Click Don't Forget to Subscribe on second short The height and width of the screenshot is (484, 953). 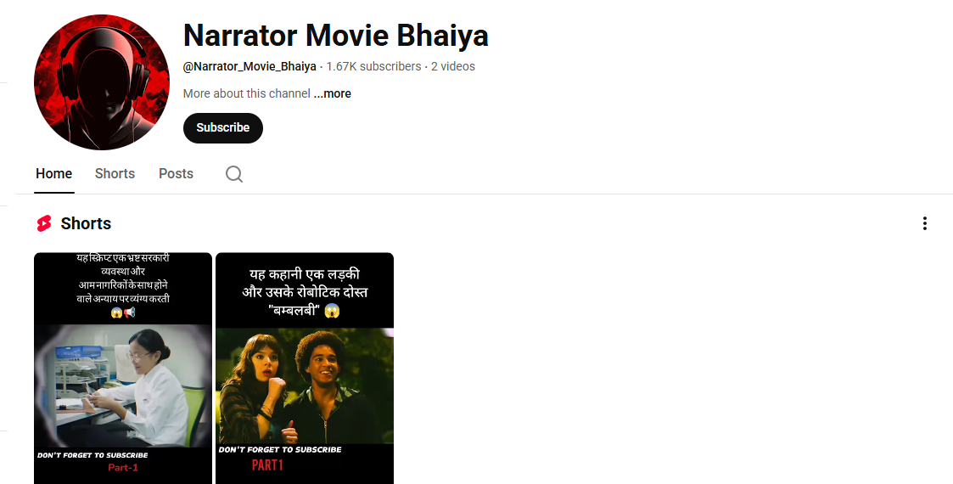point(280,450)
